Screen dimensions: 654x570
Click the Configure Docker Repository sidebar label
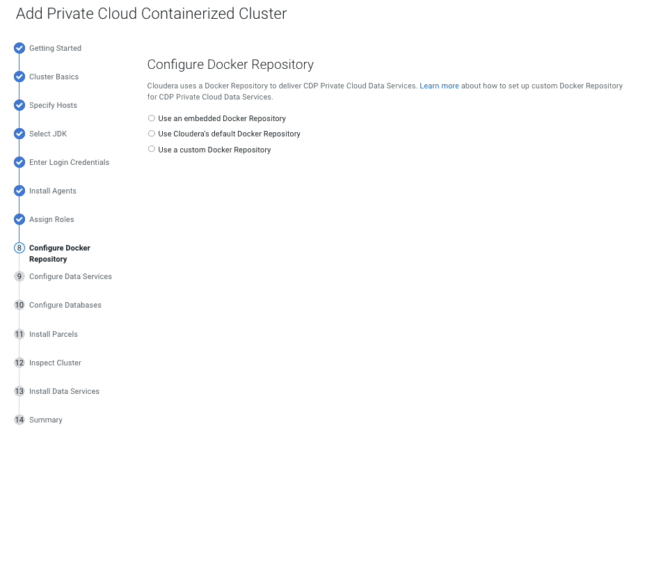click(x=60, y=253)
